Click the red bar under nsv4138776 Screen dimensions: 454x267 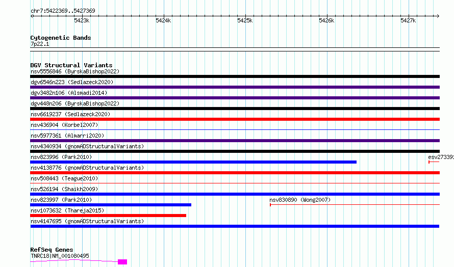tap(235, 173)
